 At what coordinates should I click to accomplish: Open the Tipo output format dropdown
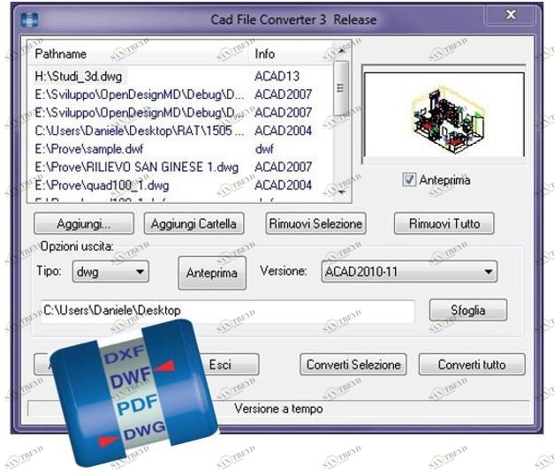[x=110, y=272]
